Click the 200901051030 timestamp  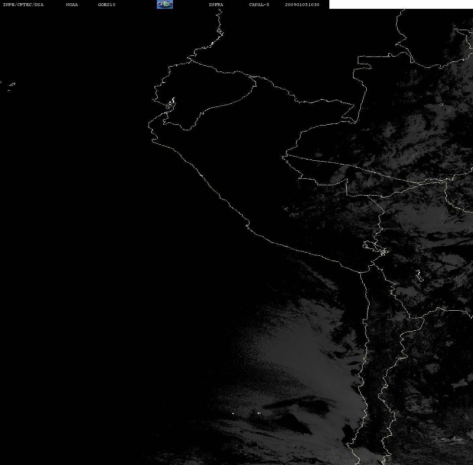click(302, 4)
